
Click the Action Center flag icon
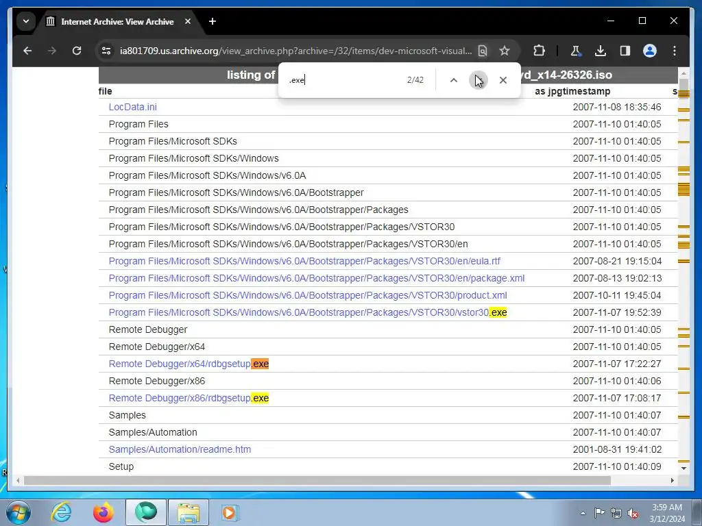point(599,513)
